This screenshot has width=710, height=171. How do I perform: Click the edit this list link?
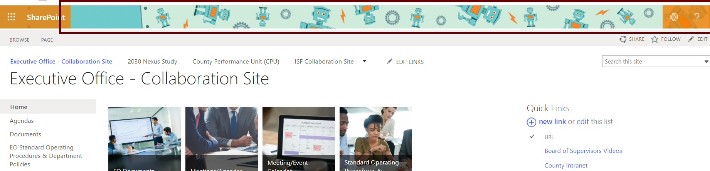pyautogui.click(x=595, y=122)
